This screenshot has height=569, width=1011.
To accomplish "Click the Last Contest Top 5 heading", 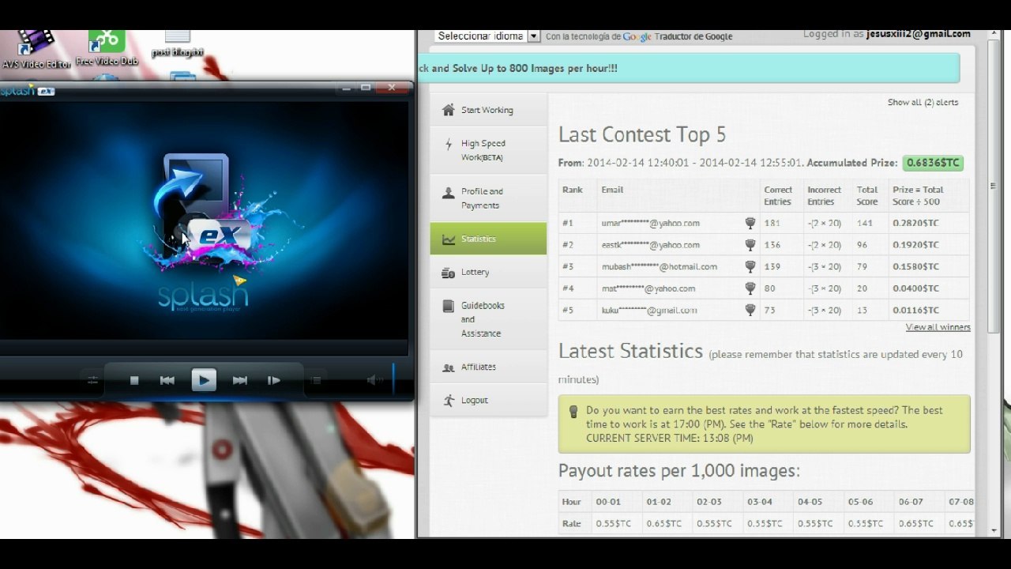I will click(642, 135).
